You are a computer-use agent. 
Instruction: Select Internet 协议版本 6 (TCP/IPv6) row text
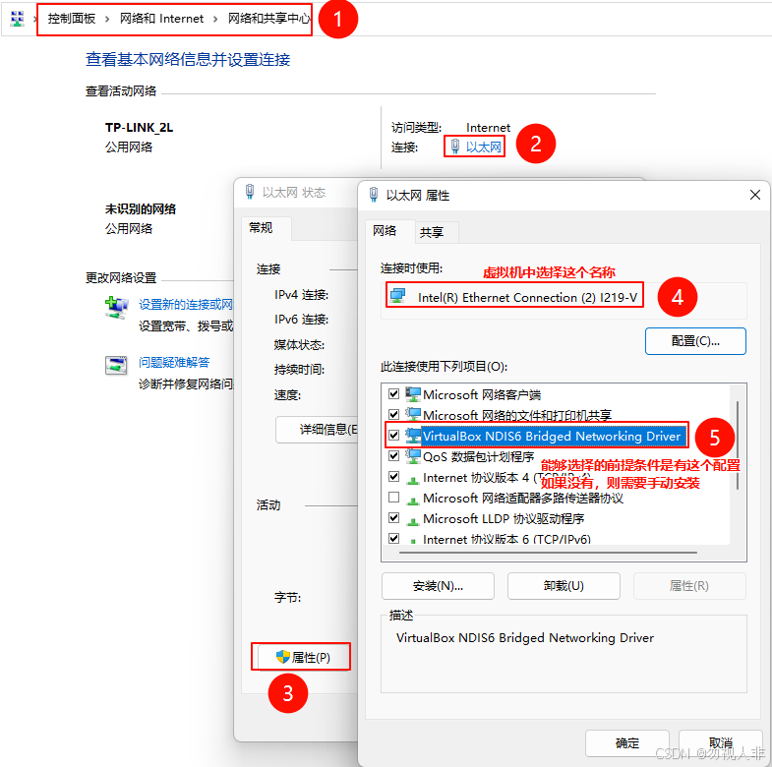[506, 539]
